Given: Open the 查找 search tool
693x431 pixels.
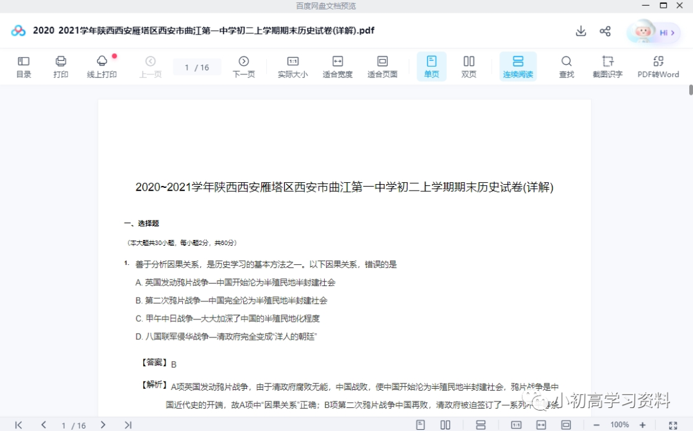Looking at the screenshot, I should point(566,67).
